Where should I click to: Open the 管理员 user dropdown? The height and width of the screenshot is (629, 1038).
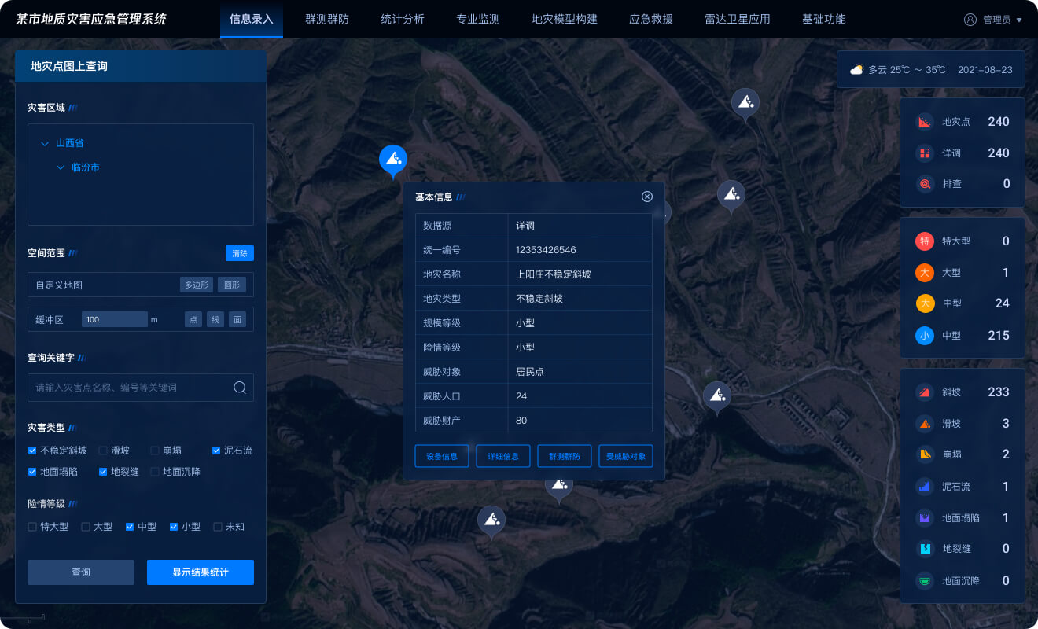coord(994,20)
